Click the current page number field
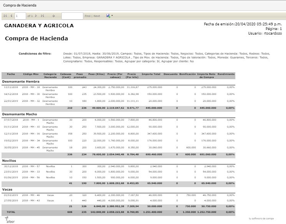 tap(20, 16)
